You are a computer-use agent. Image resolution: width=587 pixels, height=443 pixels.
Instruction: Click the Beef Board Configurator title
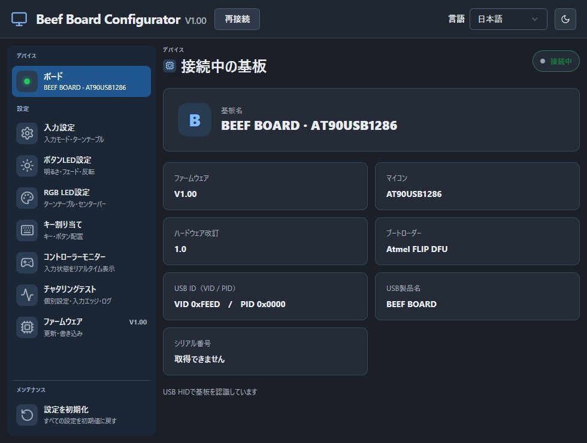pyautogui.click(x=108, y=19)
